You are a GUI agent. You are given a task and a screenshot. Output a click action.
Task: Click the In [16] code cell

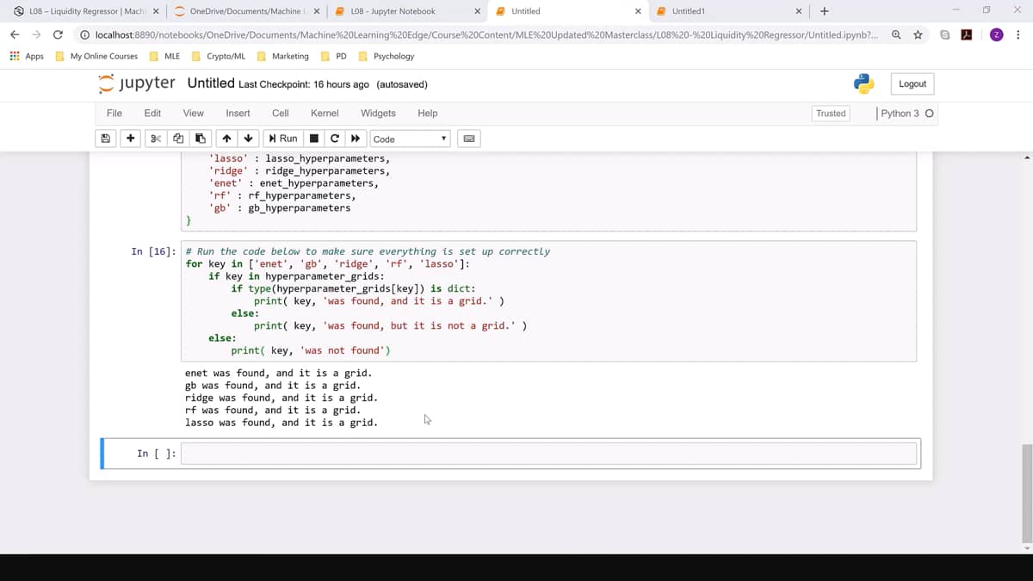[548, 301]
